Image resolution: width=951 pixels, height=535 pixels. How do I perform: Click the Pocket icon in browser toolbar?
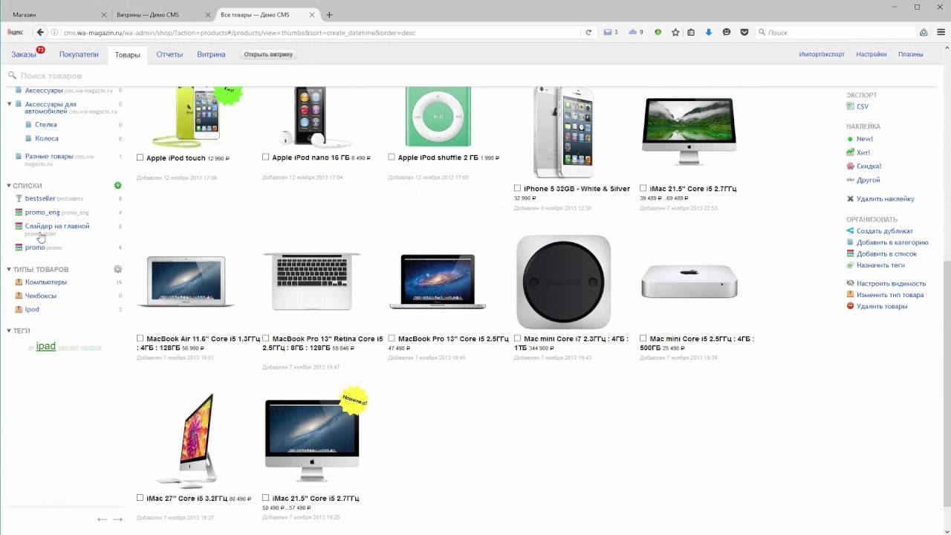click(x=744, y=32)
